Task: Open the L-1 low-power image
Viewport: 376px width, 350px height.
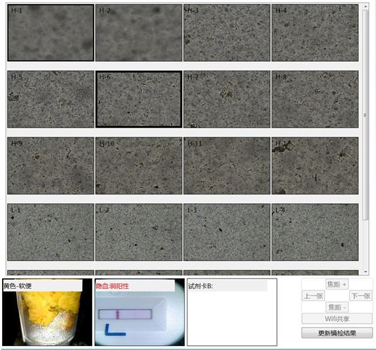Action: [51, 232]
